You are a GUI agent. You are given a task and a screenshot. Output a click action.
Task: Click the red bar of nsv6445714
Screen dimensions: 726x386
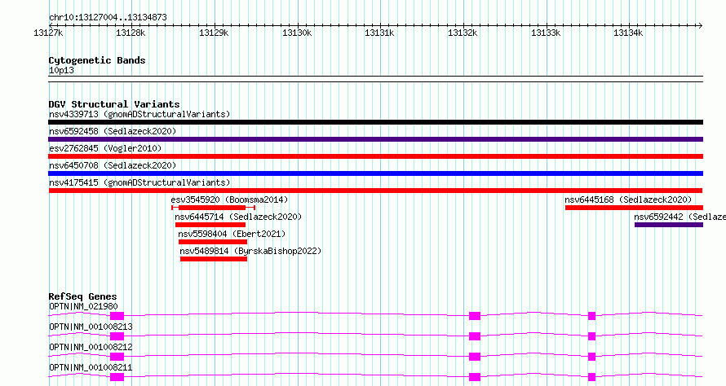[x=210, y=225]
